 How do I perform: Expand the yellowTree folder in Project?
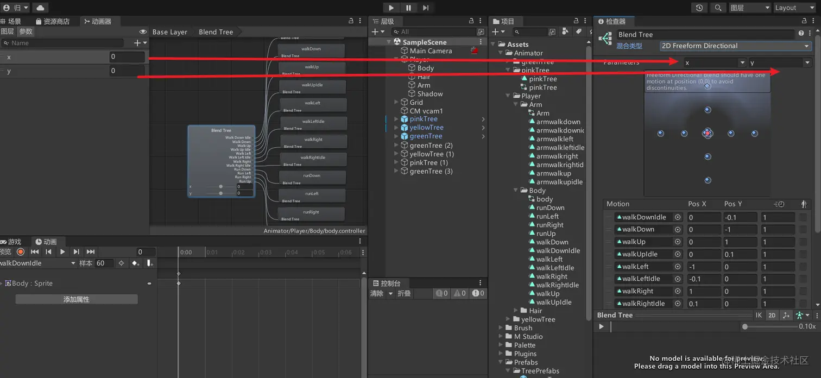508,319
